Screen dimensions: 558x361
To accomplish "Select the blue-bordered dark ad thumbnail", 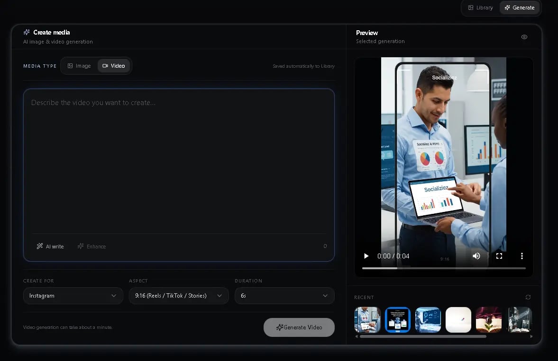I will tap(397, 320).
